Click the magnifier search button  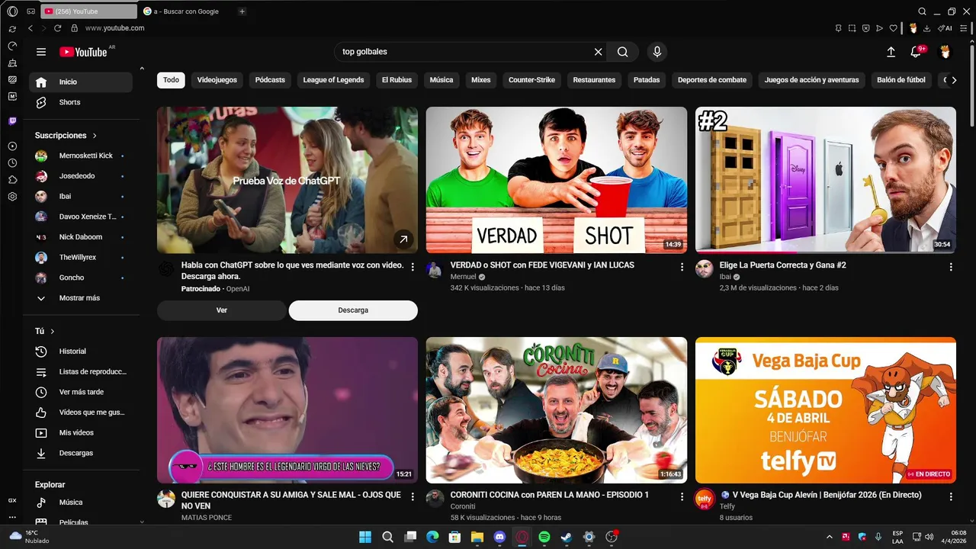[x=623, y=52]
